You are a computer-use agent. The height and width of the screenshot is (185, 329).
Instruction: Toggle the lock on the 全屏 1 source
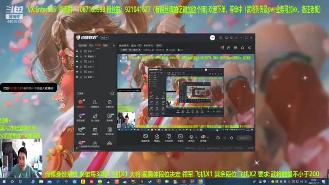coord(81,77)
